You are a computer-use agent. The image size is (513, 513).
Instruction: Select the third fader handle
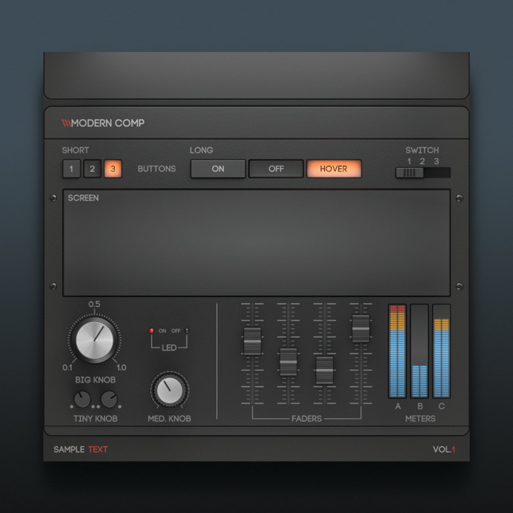(x=324, y=370)
